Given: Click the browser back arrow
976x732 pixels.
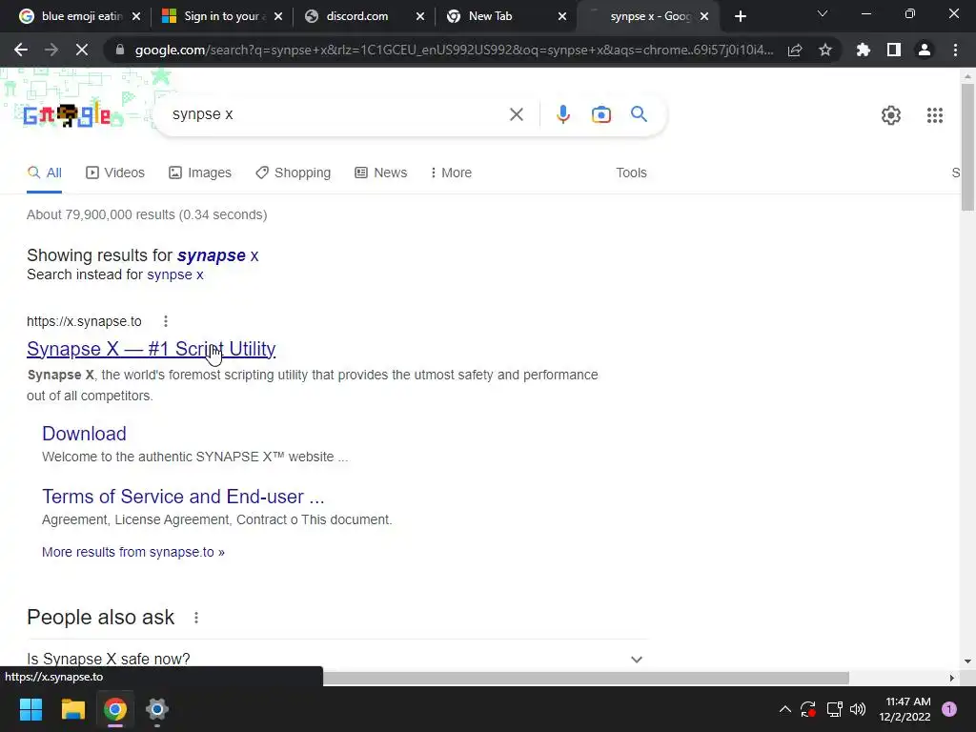Looking at the screenshot, I should [x=21, y=50].
